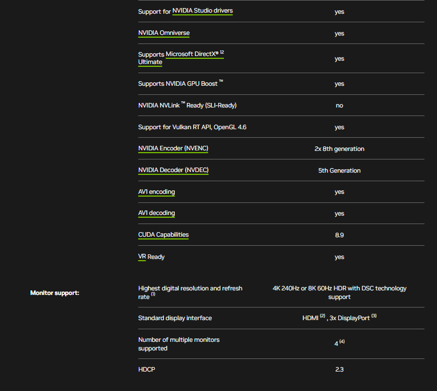
Task: Click the HDCP row label
Action: click(x=146, y=369)
